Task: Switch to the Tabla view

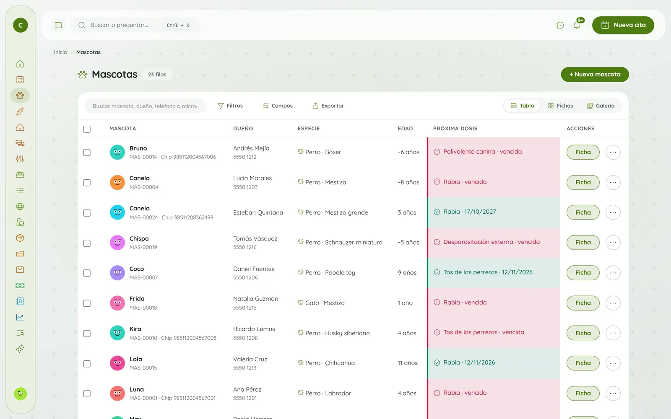Action: point(523,106)
